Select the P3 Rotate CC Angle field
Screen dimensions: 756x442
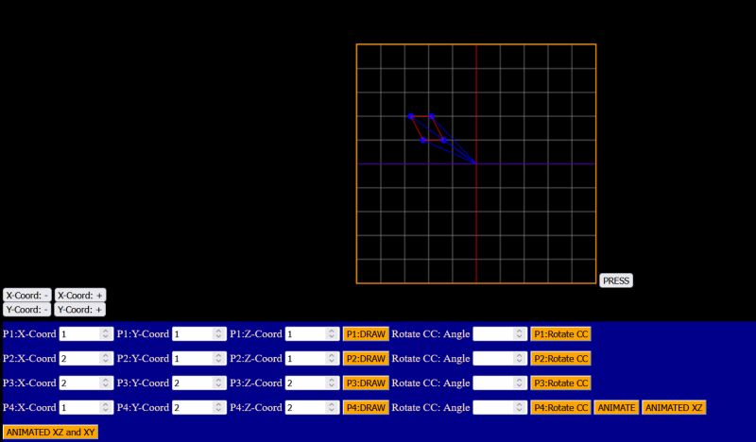(x=500, y=383)
